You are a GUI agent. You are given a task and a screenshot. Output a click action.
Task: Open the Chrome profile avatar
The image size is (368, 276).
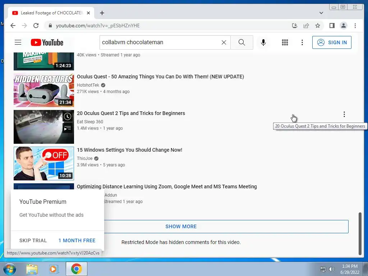[x=343, y=26]
